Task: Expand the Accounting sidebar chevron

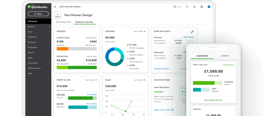Action: coord(49,63)
